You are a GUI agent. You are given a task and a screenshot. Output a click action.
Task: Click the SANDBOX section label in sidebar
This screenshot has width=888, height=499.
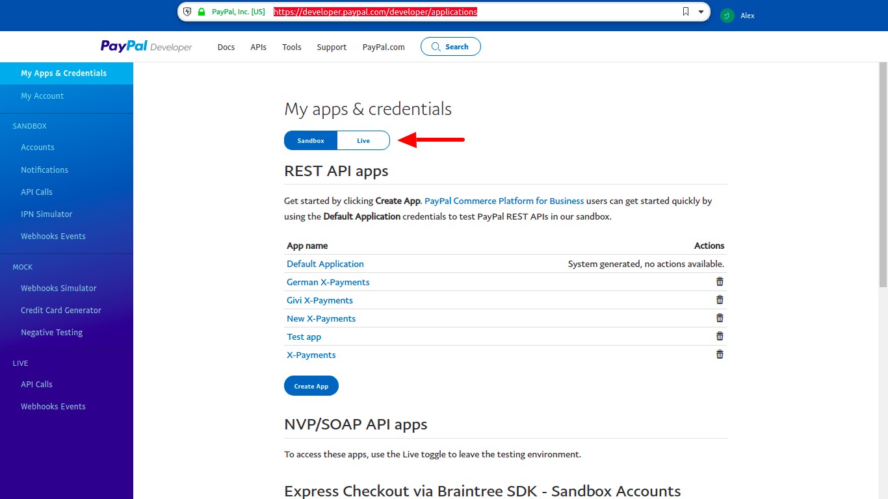pyautogui.click(x=30, y=126)
